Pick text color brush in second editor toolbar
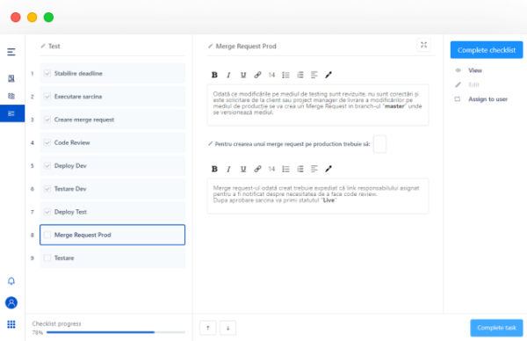 (x=328, y=169)
